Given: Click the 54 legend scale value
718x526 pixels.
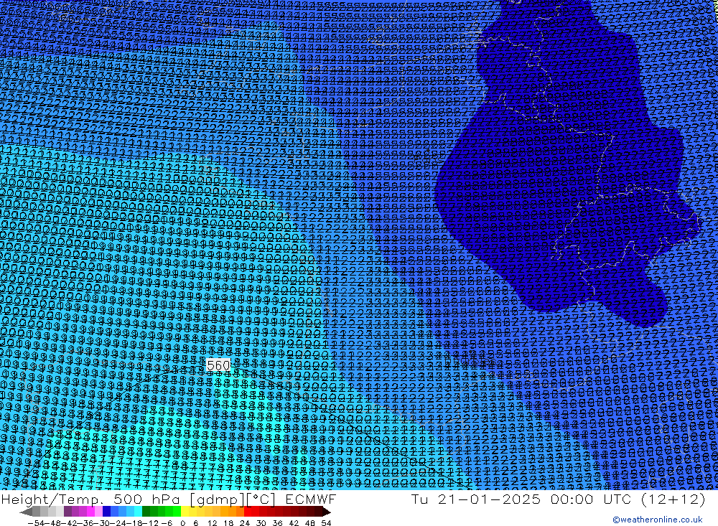Looking at the screenshot, I should pyautogui.click(x=326, y=523).
